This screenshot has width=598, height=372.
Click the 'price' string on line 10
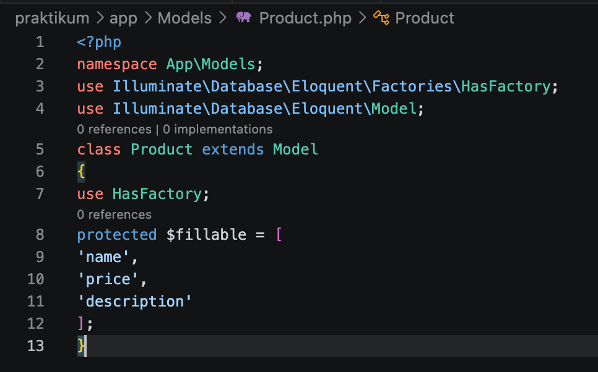[x=108, y=279]
